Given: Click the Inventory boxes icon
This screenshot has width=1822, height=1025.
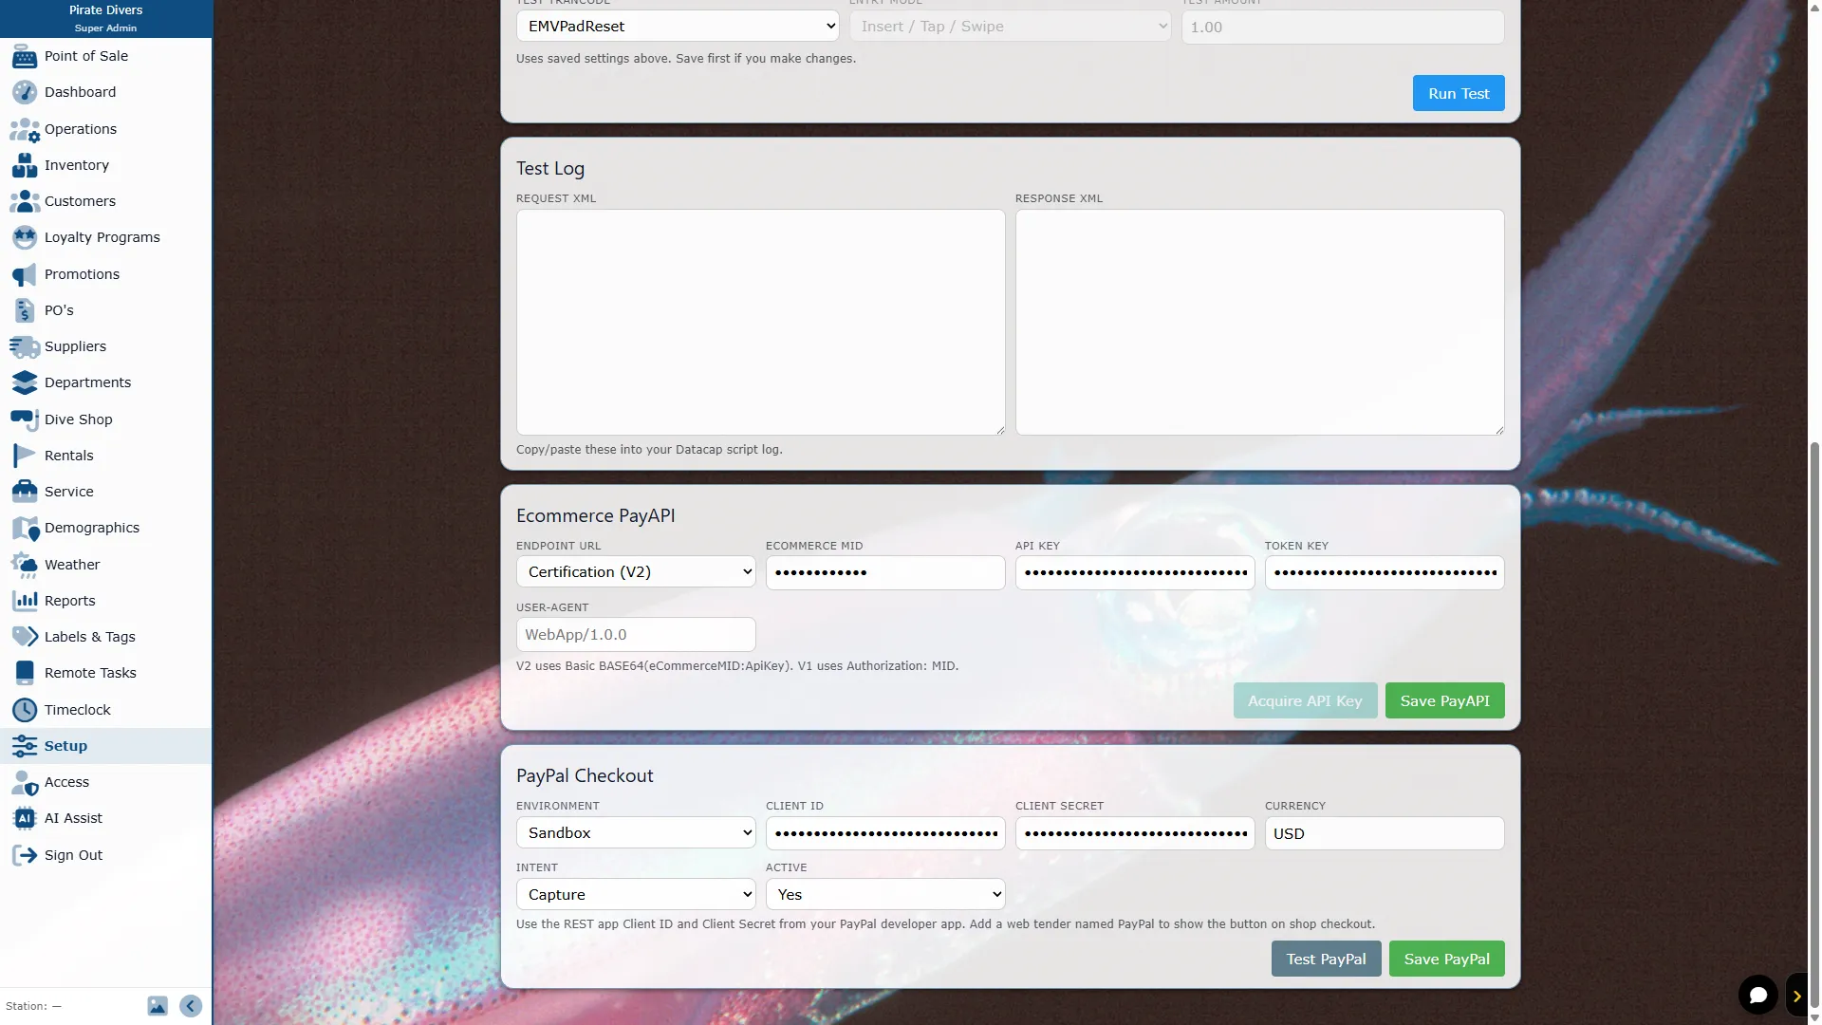Looking at the screenshot, I should 25,166.
